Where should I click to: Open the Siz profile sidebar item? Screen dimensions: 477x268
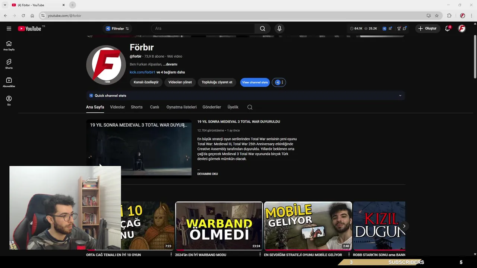[x=9, y=101]
